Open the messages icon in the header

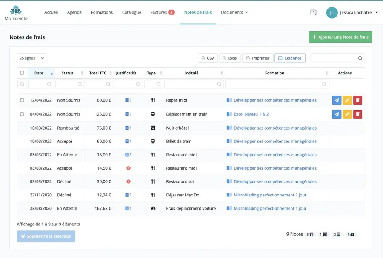[313, 13]
